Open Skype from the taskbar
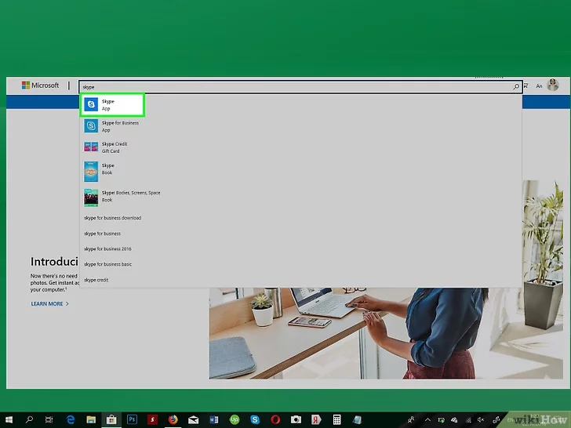The height and width of the screenshot is (428, 571). pyautogui.click(x=255, y=419)
